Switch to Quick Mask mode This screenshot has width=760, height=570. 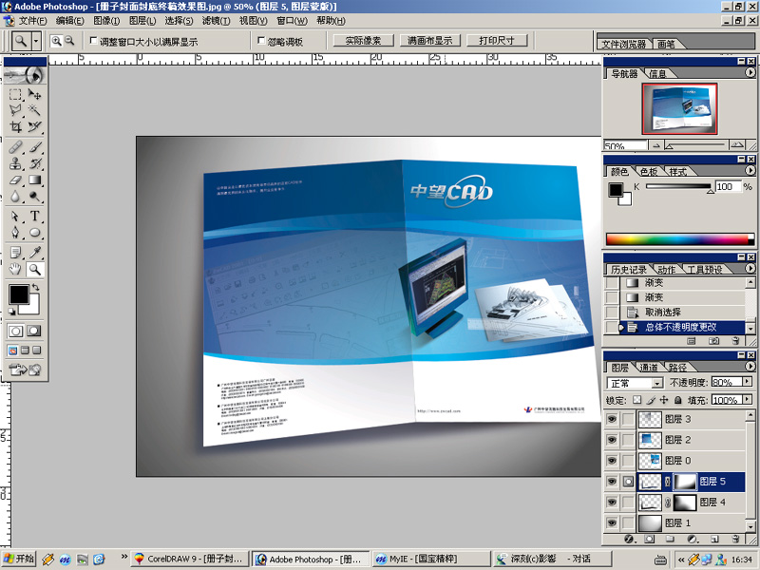tap(34, 331)
